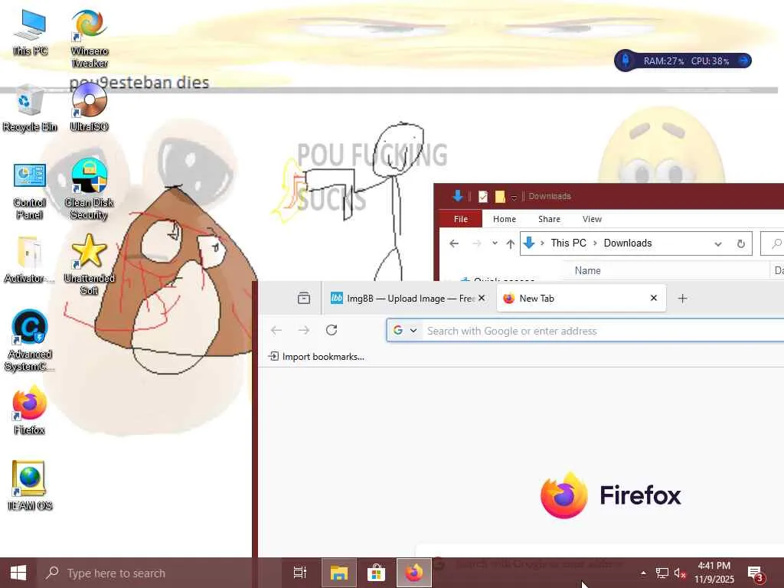Open the taskbar clock and date
Screen dimensions: 784x588
click(714, 573)
